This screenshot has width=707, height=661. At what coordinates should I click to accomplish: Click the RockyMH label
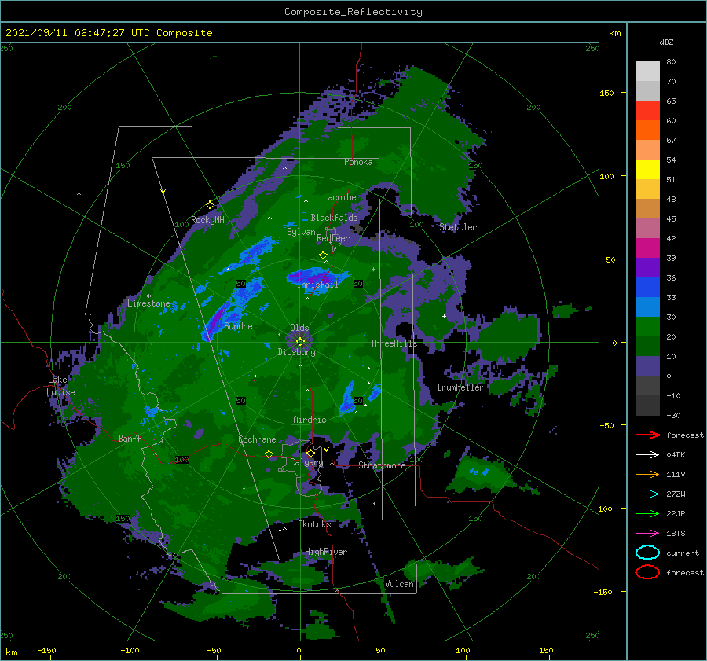click(x=207, y=220)
